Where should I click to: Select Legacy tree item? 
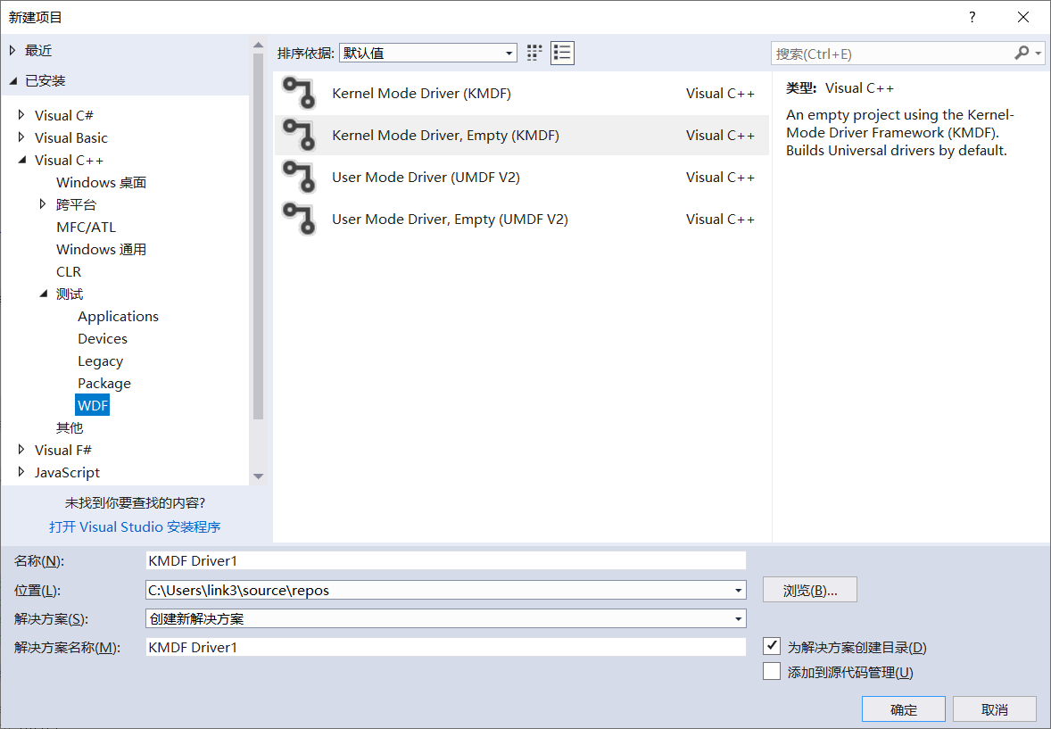click(101, 360)
